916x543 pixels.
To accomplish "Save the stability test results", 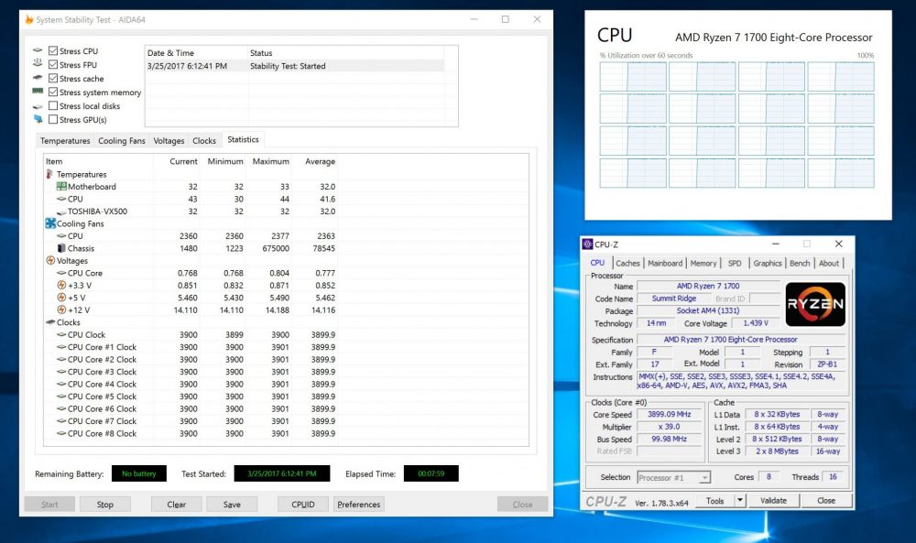I will click(x=232, y=505).
